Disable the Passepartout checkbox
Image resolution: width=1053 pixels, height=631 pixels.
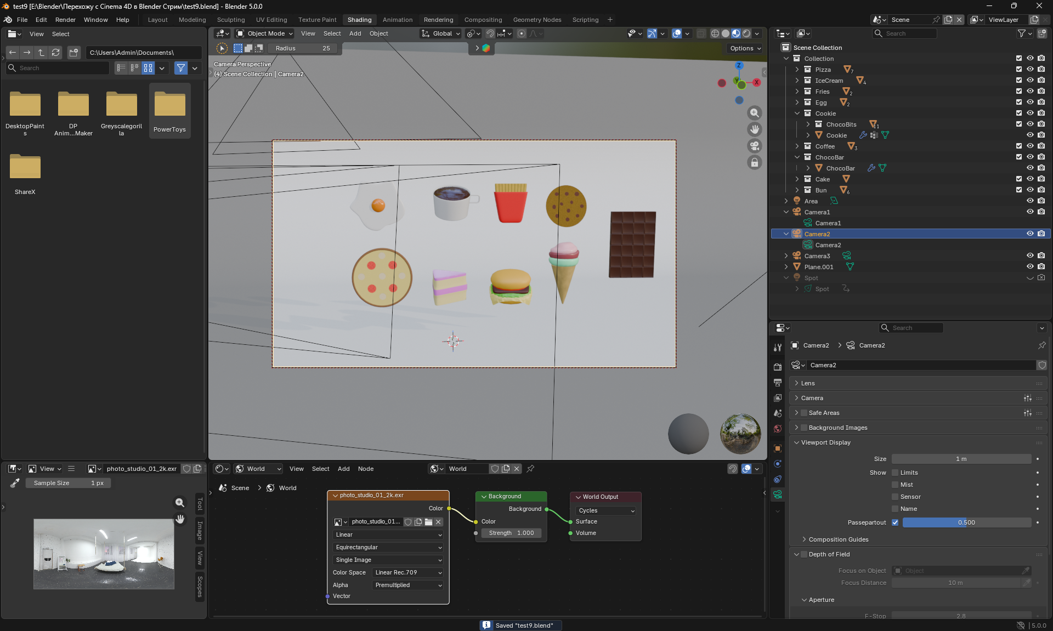pyautogui.click(x=895, y=522)
